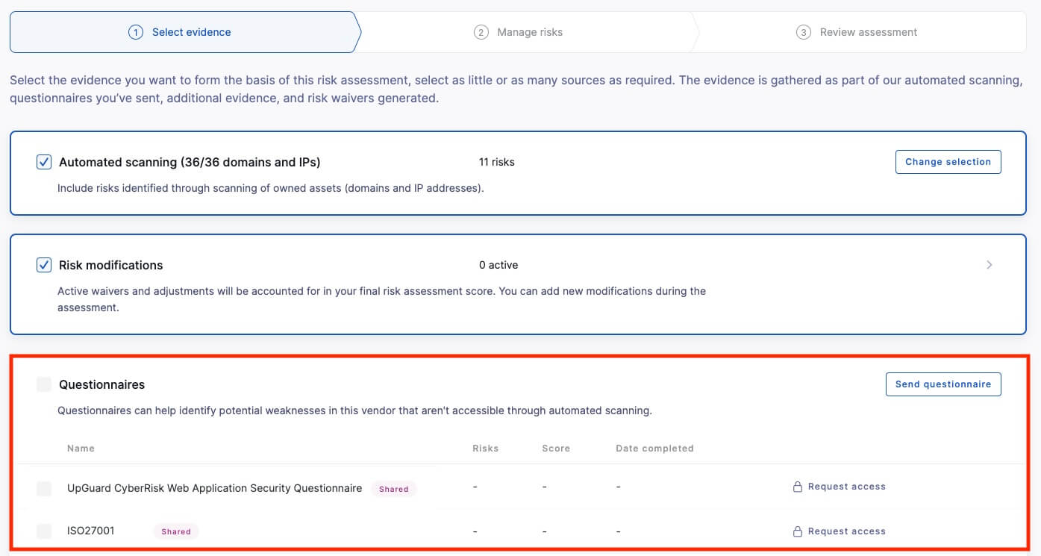Uncheck Risk modifications checkbox
The image size is (1041, 556).
point(44,265)
